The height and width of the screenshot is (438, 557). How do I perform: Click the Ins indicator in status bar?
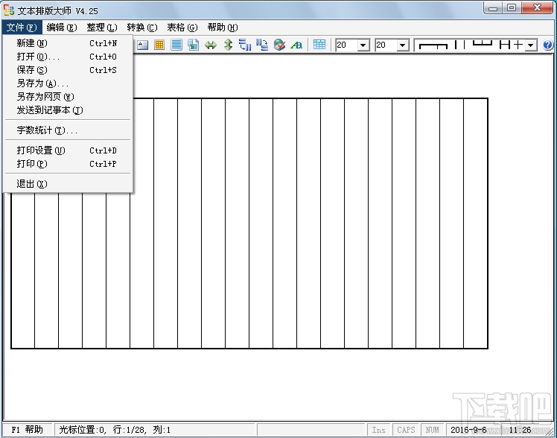379,430
